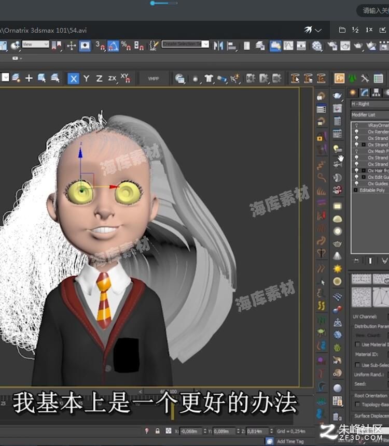Click the ZX plane constraint button
389x446 pixels.
pos(112,78)
